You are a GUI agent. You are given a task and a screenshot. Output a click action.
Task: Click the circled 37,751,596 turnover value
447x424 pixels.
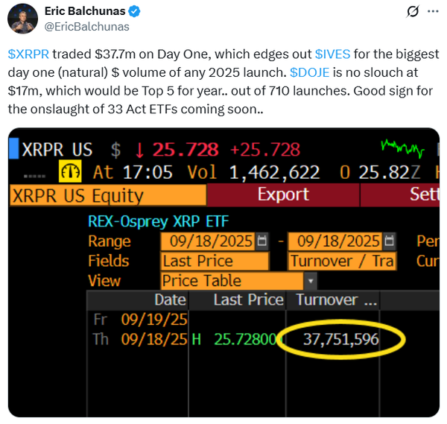coord(341,340)
